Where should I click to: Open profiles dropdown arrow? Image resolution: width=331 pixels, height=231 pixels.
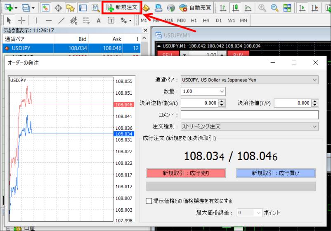pyautogui.click(x=33, y=8)
